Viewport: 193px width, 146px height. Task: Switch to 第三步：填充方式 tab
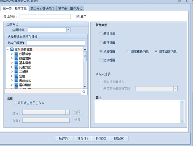70,9
